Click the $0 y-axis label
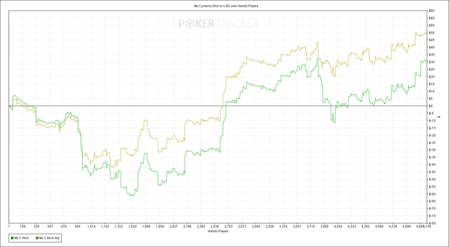Screen dimensions: 449x247 click(432, 106)
